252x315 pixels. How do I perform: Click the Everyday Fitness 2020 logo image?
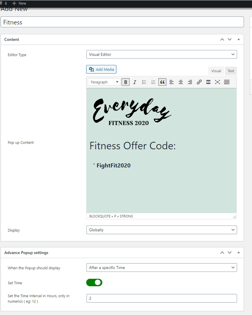point(132,112)
